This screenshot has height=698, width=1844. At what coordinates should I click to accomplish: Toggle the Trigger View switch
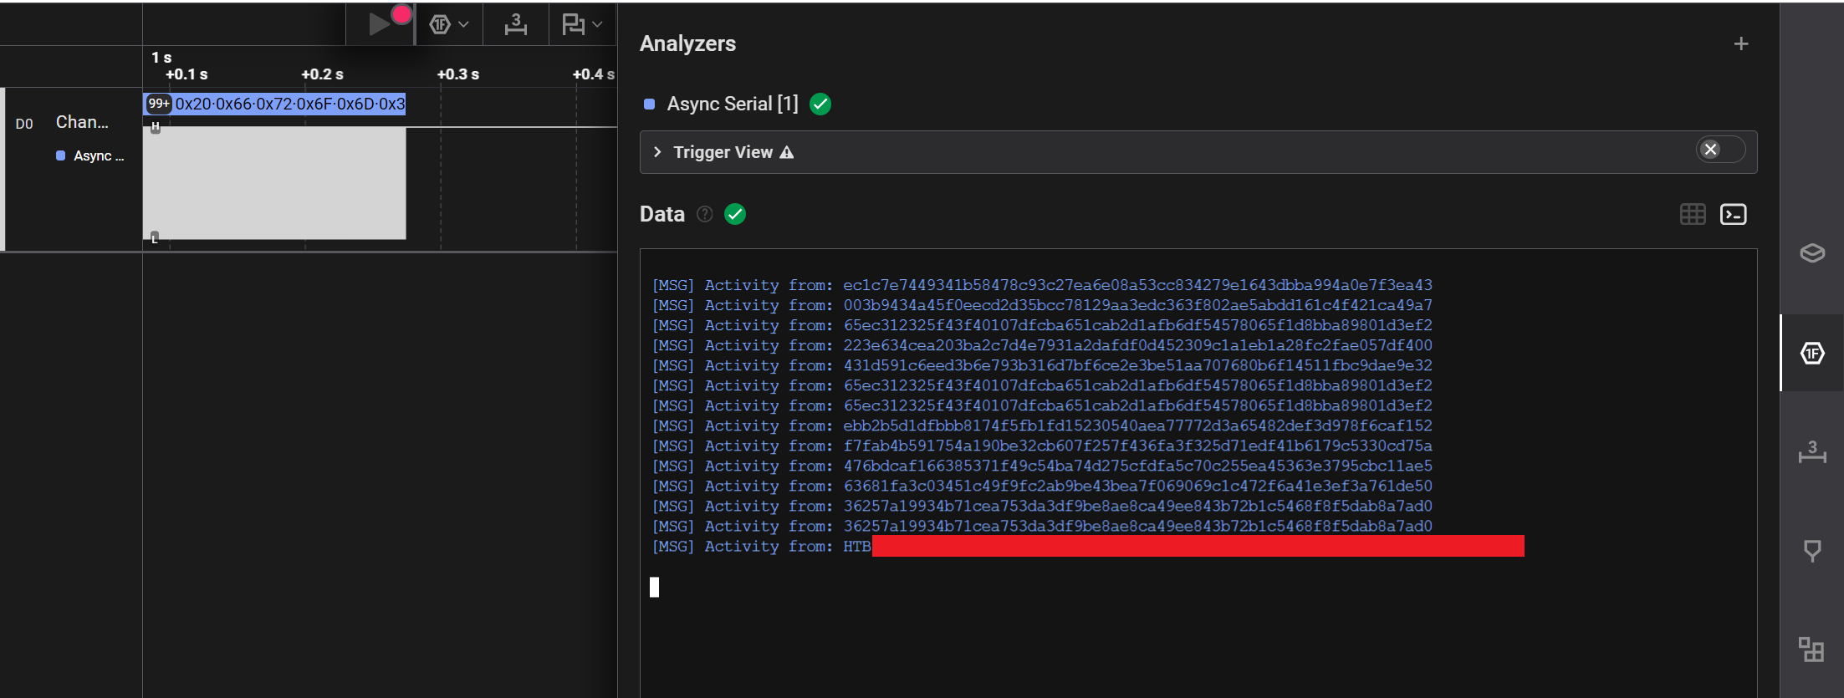[x=1719, y=150]
